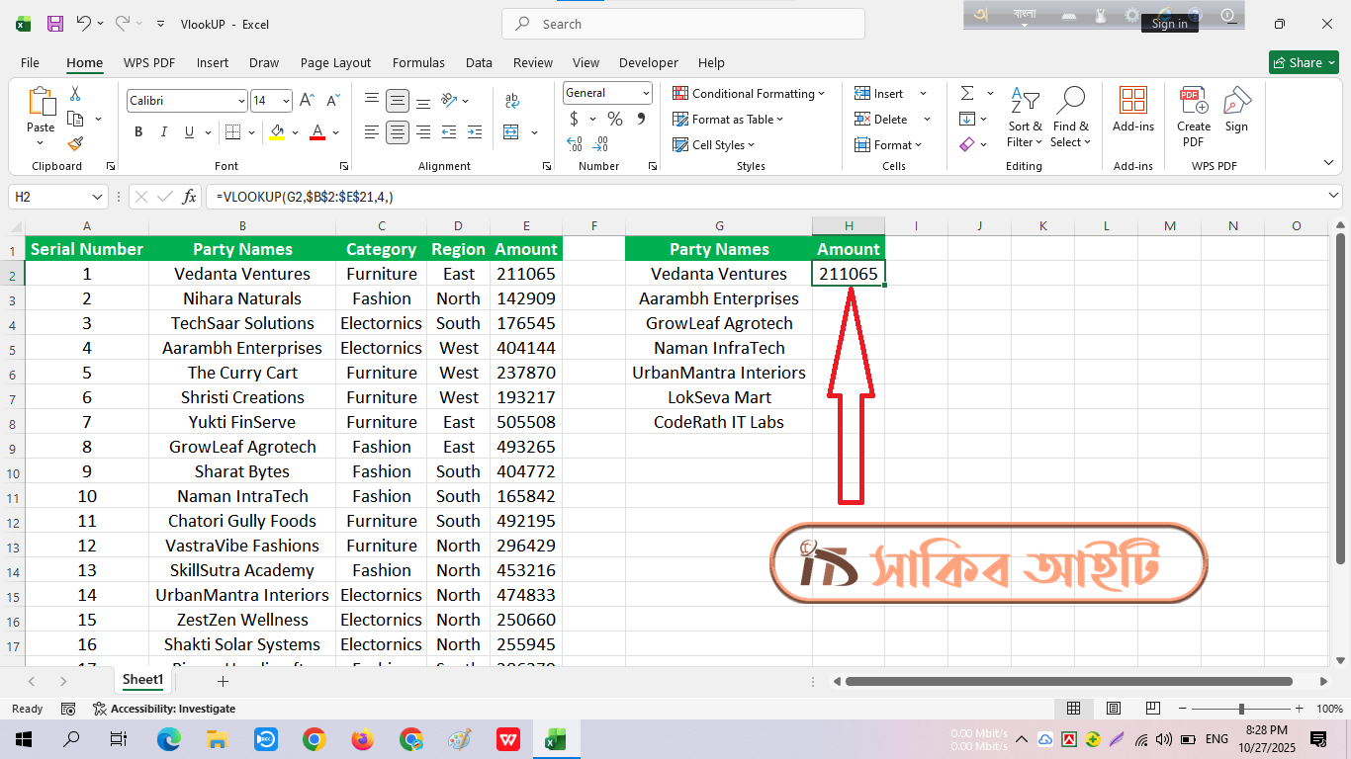Click the Share button

click(1303, 62)
